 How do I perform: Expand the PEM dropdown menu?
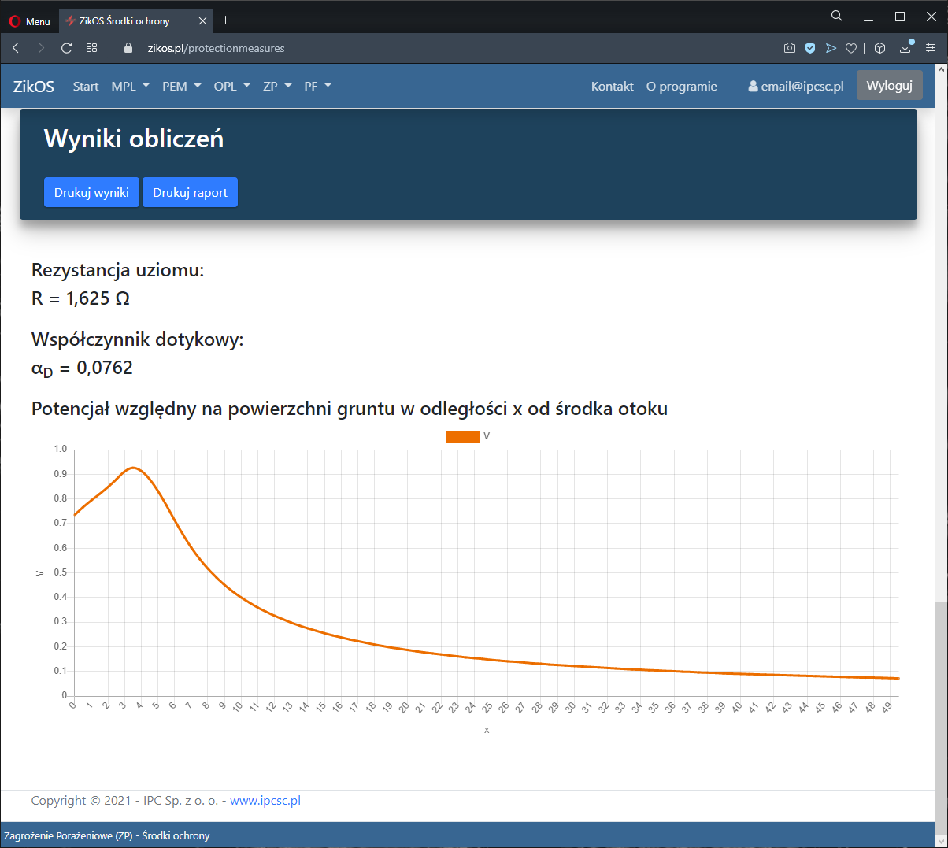point(181,87)
